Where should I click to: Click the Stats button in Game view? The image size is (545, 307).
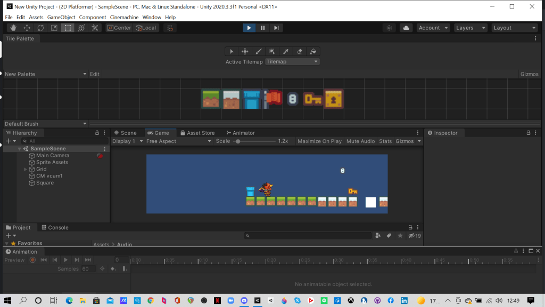385,141
